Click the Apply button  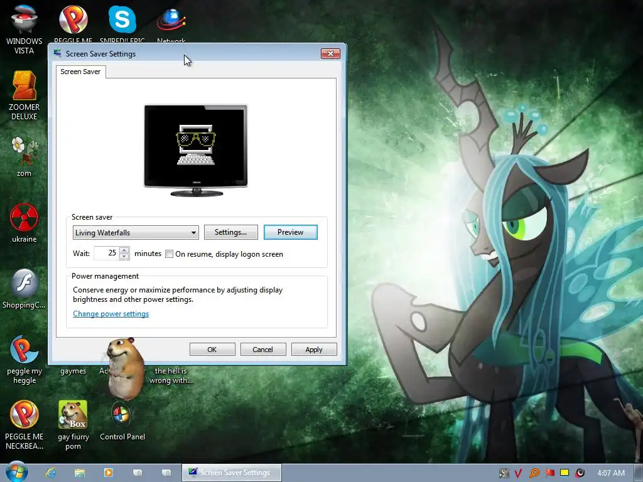(x=314, y=350)
